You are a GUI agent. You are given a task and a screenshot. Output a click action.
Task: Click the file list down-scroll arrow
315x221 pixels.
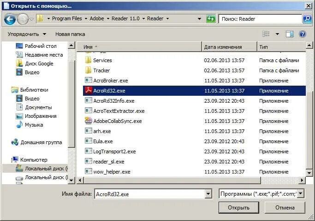309,173
